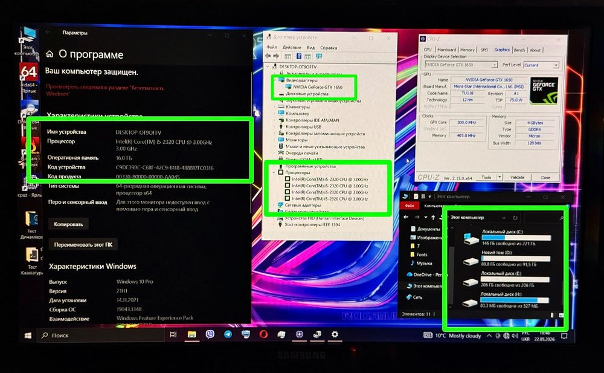Open the Tools dropdown arrow in CPU-Z
The width and height of the screenshot is (604, 373).
tap(500, 177)
